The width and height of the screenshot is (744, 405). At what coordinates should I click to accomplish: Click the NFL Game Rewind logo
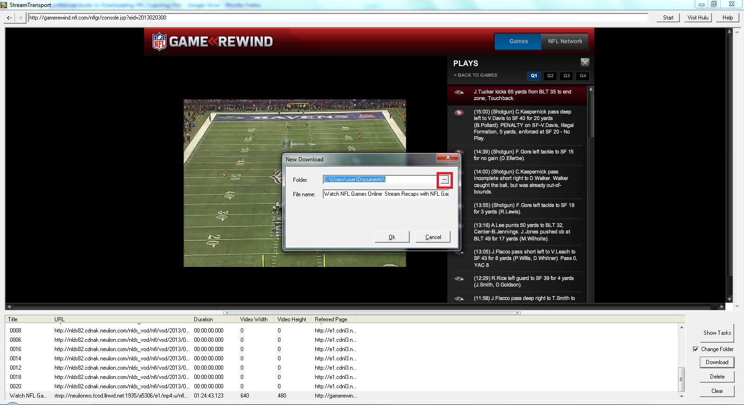(213, 41)
